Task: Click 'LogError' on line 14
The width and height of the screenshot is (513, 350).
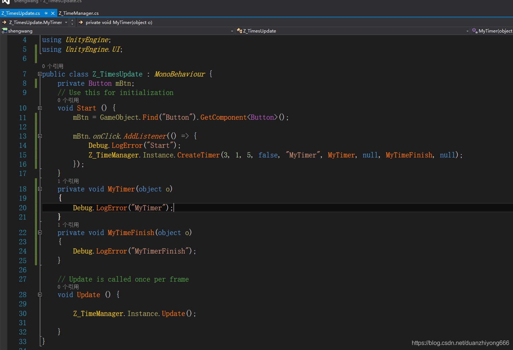Action: (127, 145)
